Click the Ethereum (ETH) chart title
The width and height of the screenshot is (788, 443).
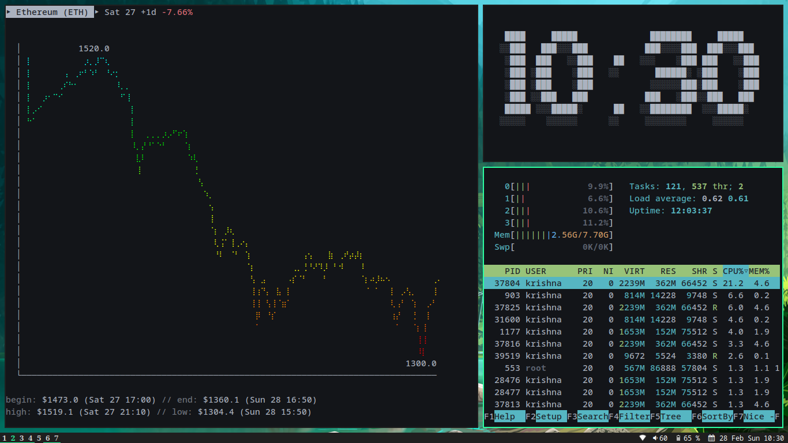(52, 12)
